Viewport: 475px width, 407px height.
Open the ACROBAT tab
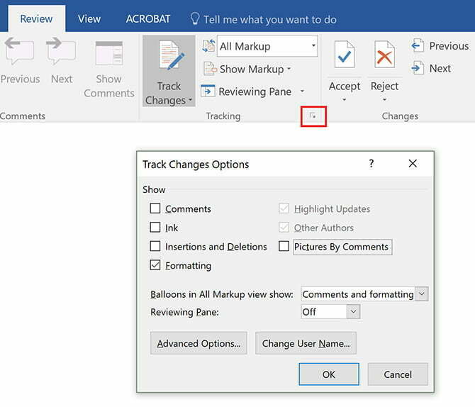pyautogui.click(x=148, y=18)
